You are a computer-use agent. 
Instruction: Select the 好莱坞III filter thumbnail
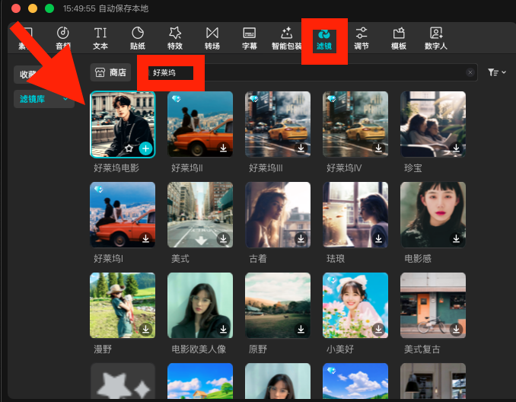click(x=278, y=124)
